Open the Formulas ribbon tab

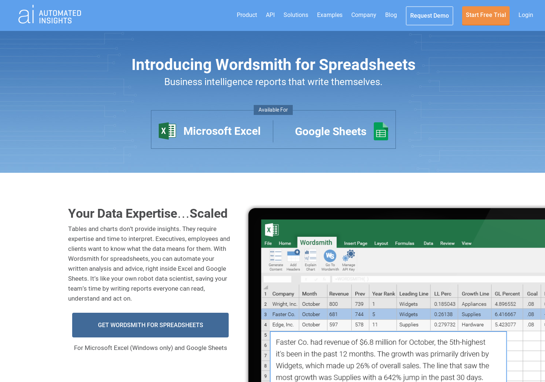pos(404,243)
